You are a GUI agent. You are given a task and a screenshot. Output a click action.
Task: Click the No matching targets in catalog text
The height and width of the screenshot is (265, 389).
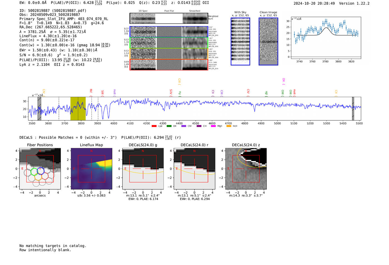tap(53, 246)
